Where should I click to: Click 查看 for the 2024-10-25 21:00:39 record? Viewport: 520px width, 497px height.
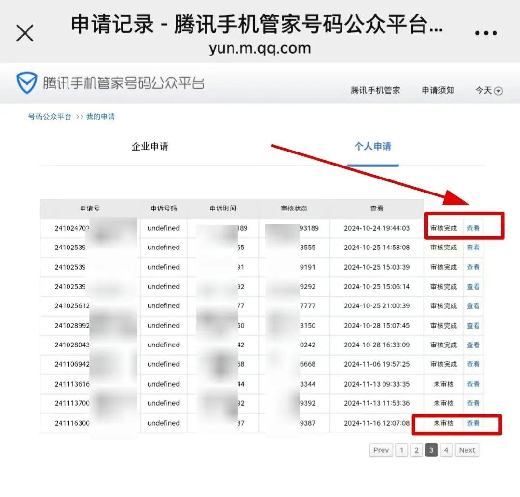click(473, 306)
